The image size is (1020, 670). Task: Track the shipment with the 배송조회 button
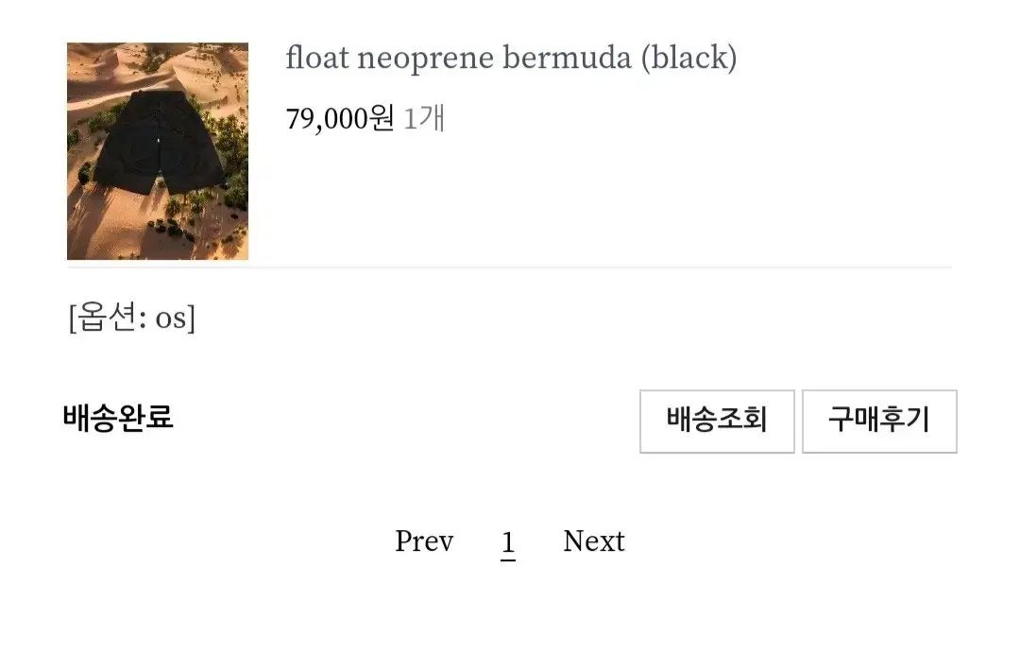717,421
